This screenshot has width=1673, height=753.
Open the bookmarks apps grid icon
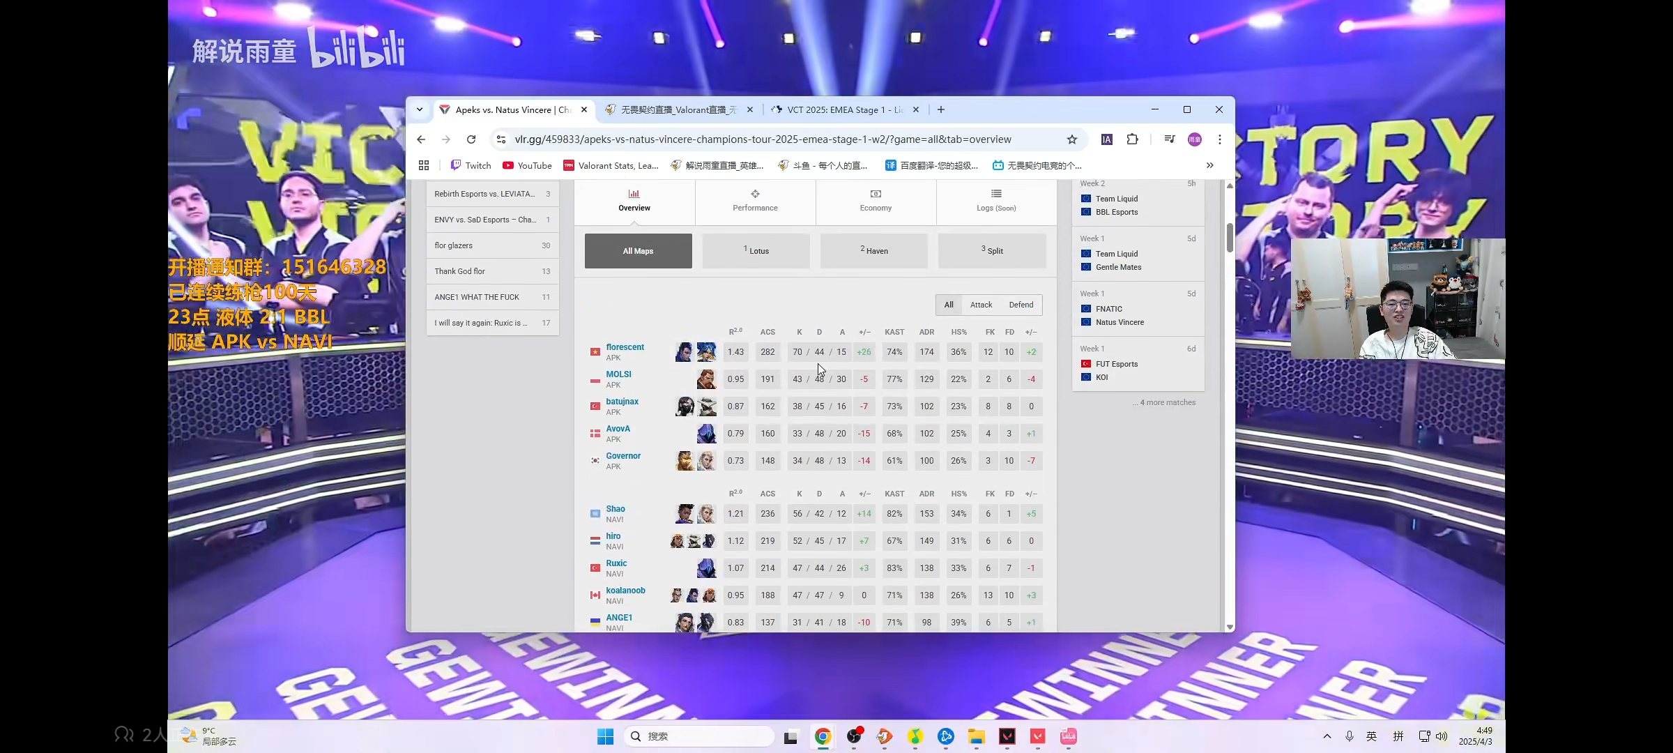(424, 165)
